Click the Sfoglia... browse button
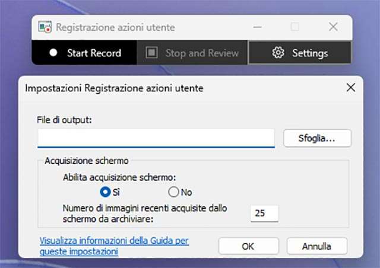The width and height of the screenshot is (380, 268). coord(317,138)
